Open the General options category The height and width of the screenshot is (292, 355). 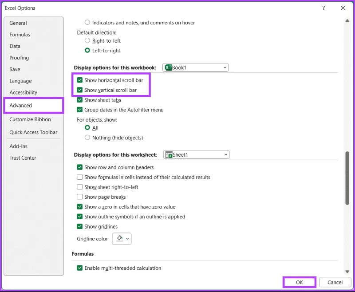coord(18,23)
